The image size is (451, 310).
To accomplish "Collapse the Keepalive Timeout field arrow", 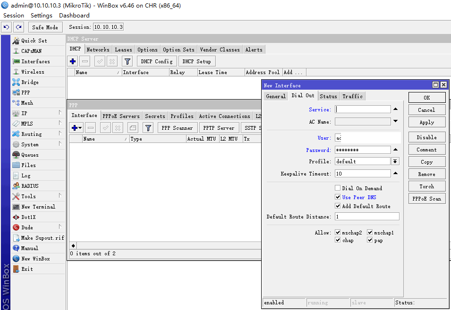I will pyautogui.click(x=395, y=173).
